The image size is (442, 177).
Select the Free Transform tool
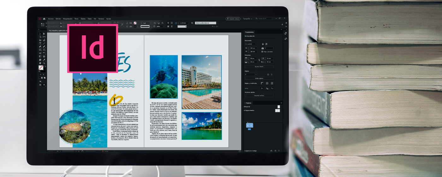(44, 53)
